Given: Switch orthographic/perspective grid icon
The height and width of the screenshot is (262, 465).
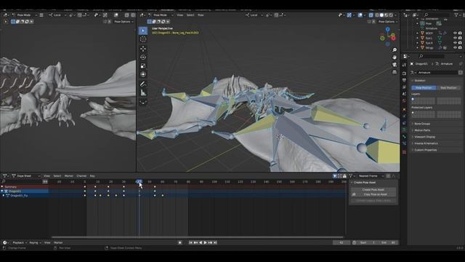Looking at the screenshot, I should click(395, 72).
